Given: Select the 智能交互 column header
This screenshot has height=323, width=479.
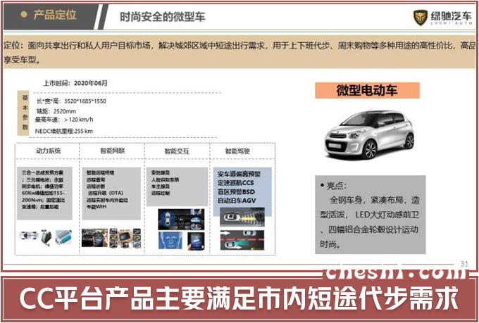Looking at the screenshot, I should 177,151.
